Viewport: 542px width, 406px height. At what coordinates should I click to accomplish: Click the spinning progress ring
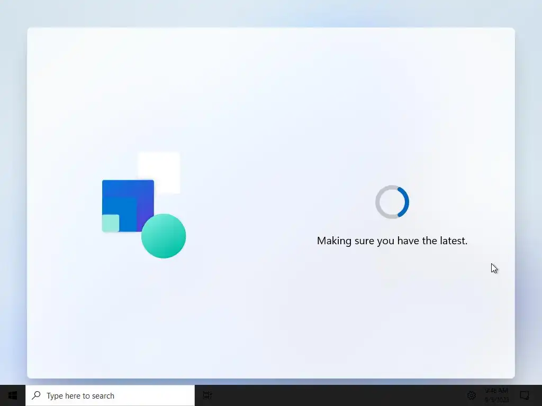(392, 202)
